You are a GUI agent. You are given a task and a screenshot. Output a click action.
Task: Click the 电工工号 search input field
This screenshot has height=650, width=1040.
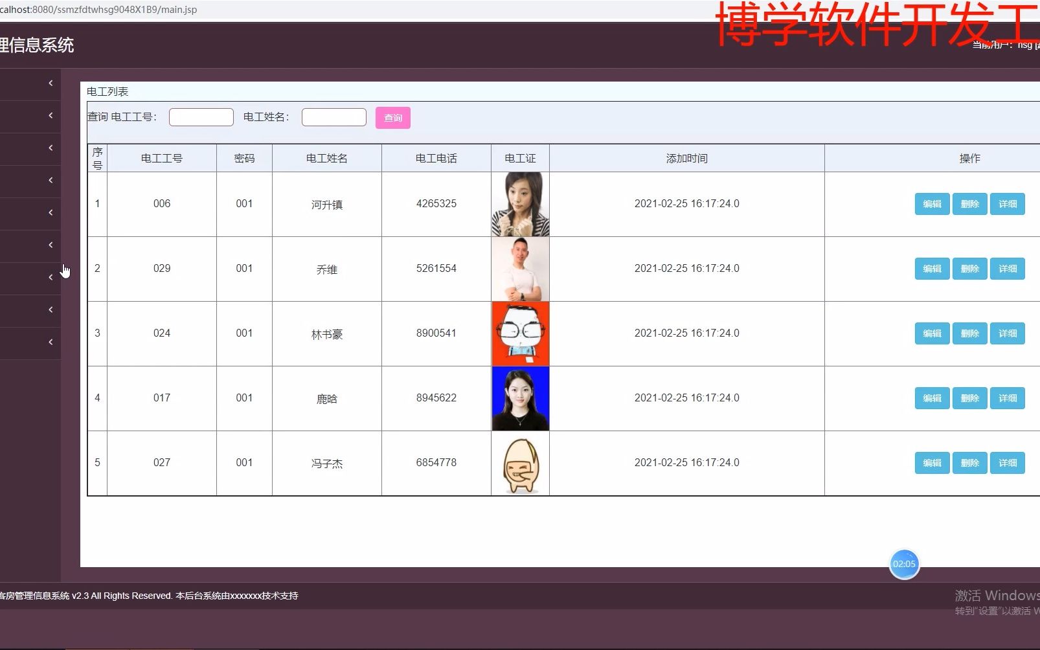(201, 117)
